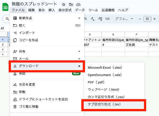Click cell containing テスト

(154, 45)
